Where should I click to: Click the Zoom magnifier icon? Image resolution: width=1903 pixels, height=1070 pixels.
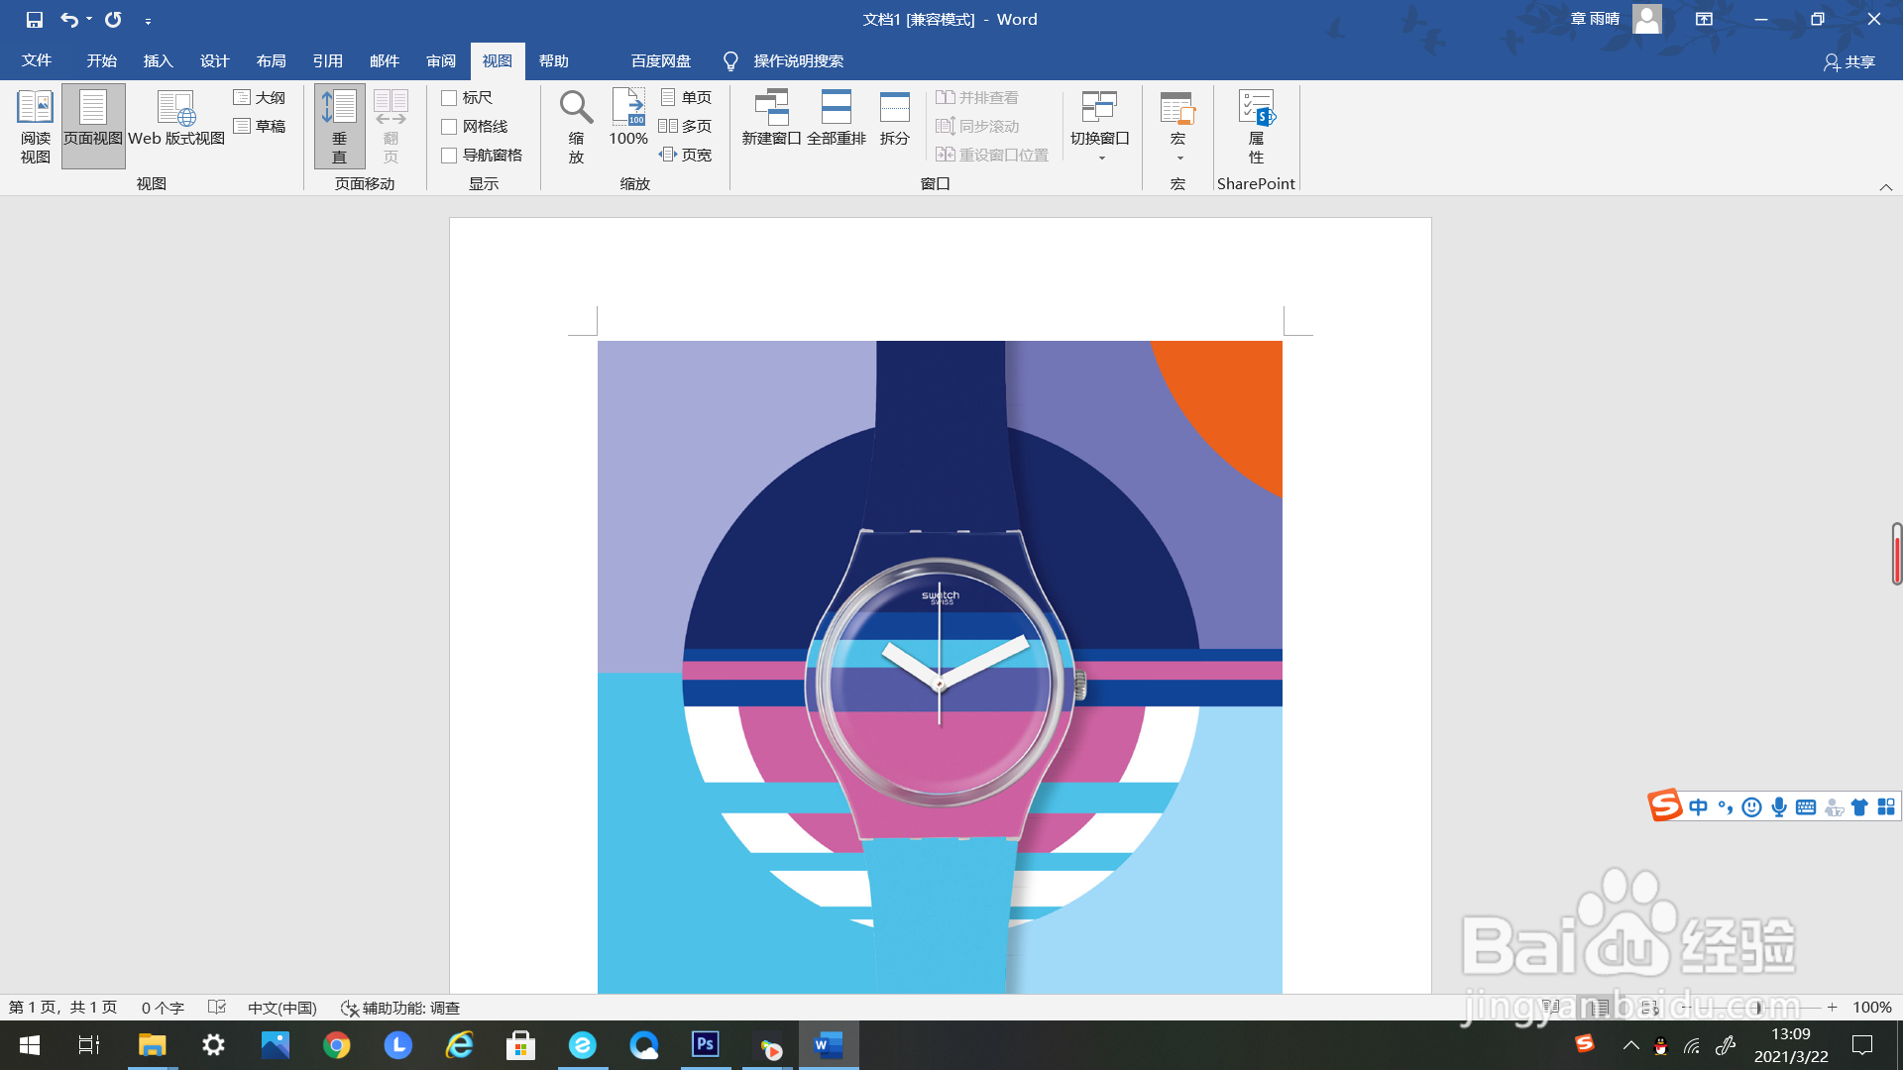pos(576,109)
